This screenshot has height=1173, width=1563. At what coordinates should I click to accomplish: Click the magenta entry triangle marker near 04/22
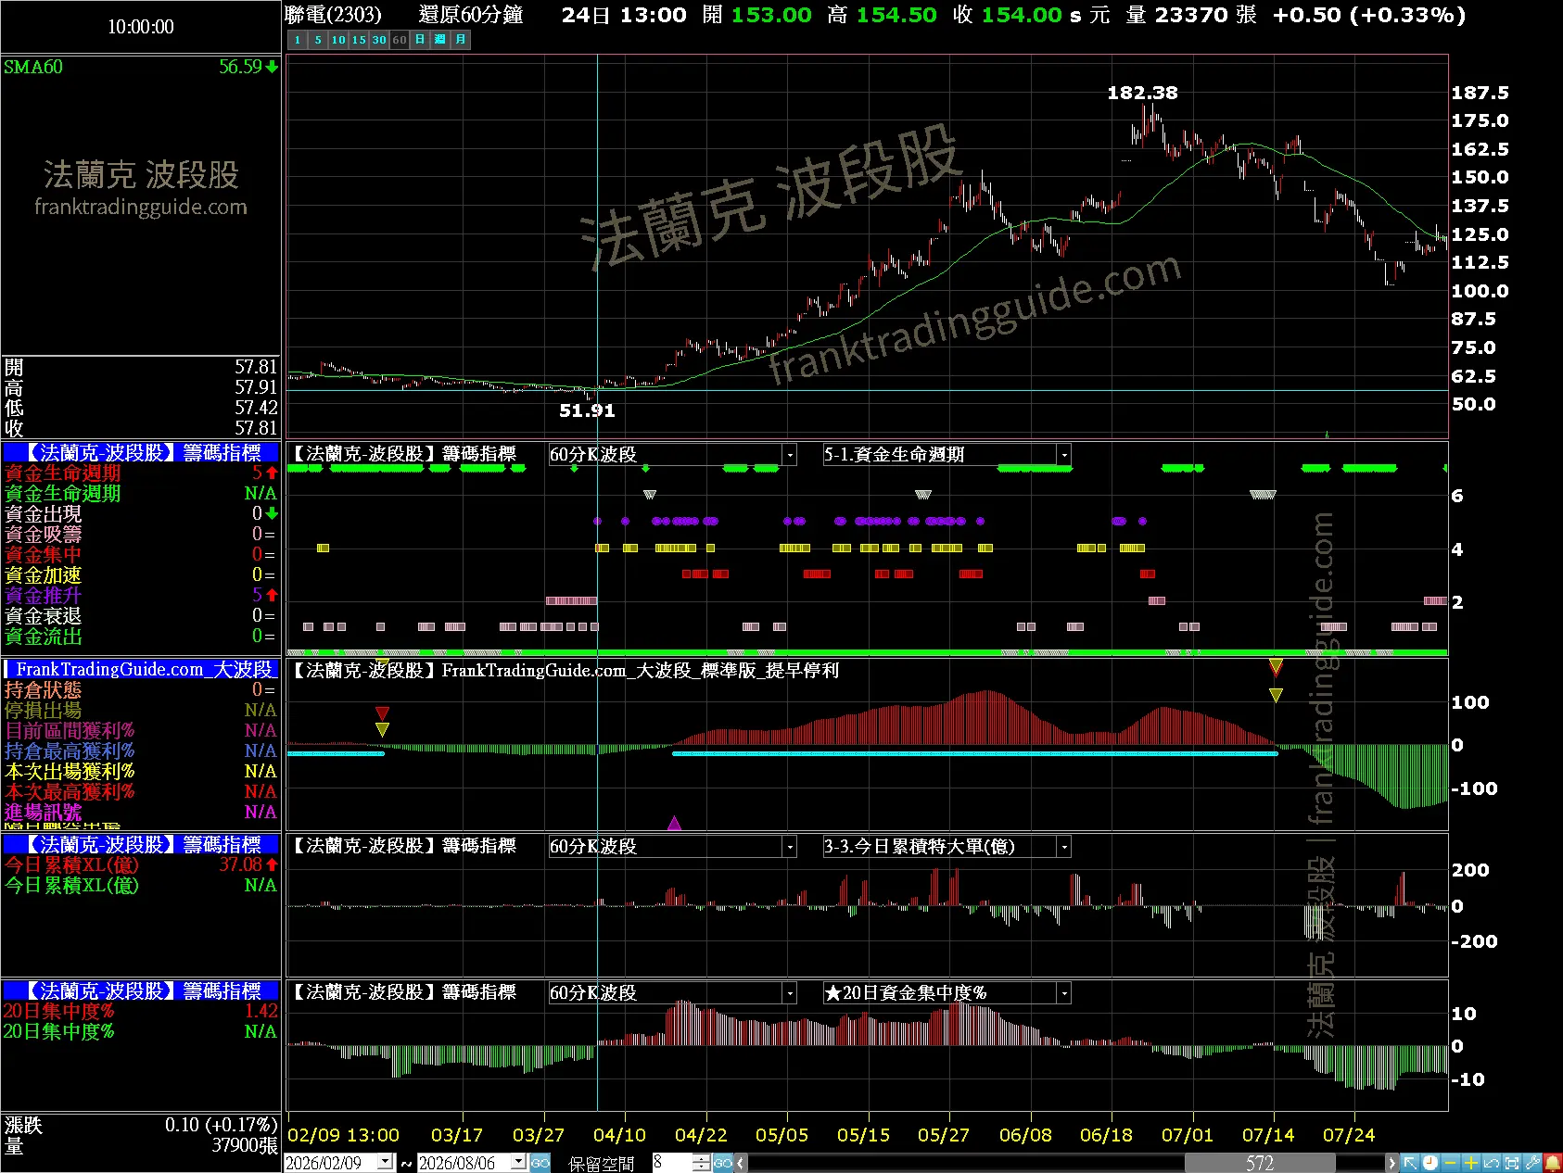pos(674,823)
